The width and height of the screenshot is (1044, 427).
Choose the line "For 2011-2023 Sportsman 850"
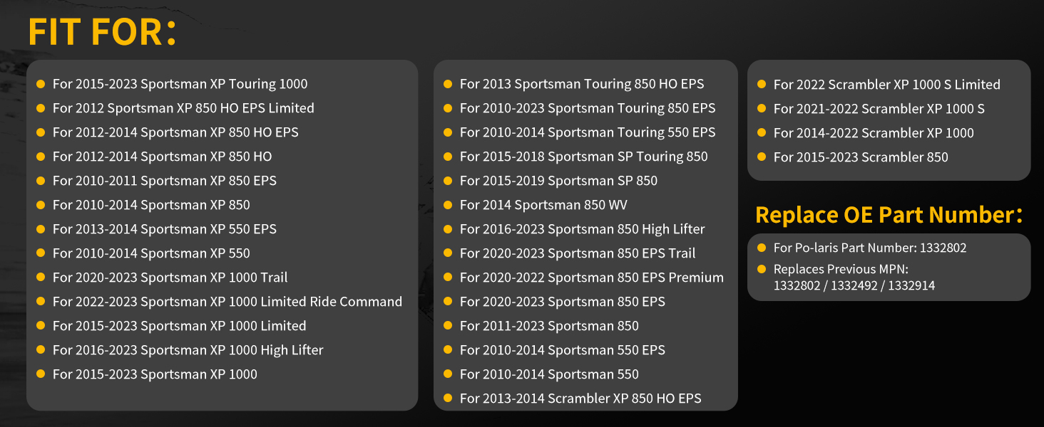(549, 326)
